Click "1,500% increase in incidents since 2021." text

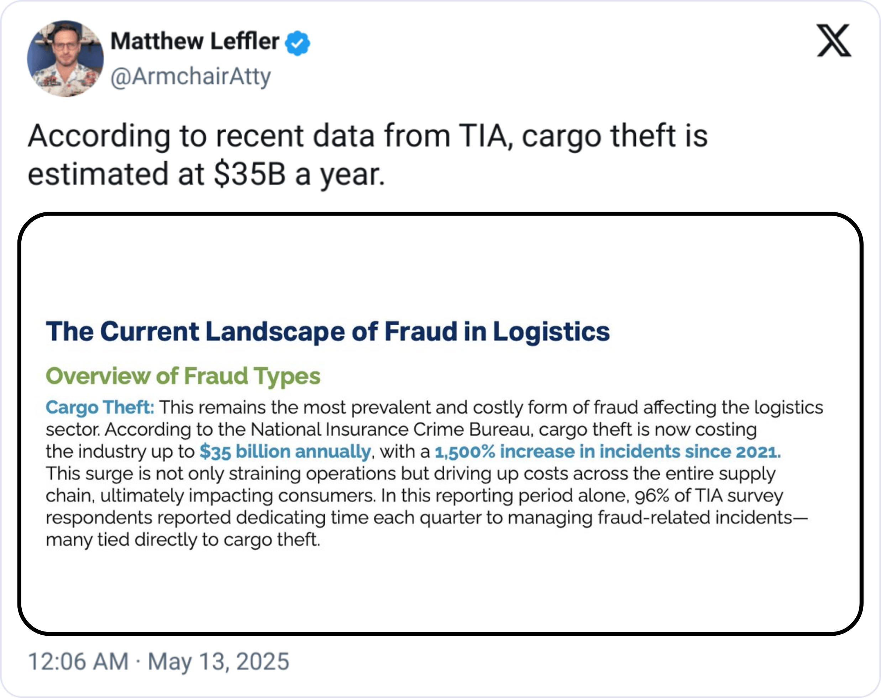607,451
